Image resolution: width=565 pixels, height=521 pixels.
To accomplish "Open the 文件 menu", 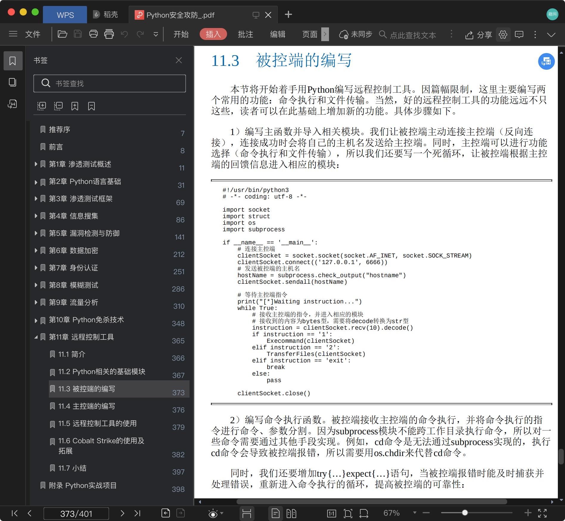I will coord(32,34).
